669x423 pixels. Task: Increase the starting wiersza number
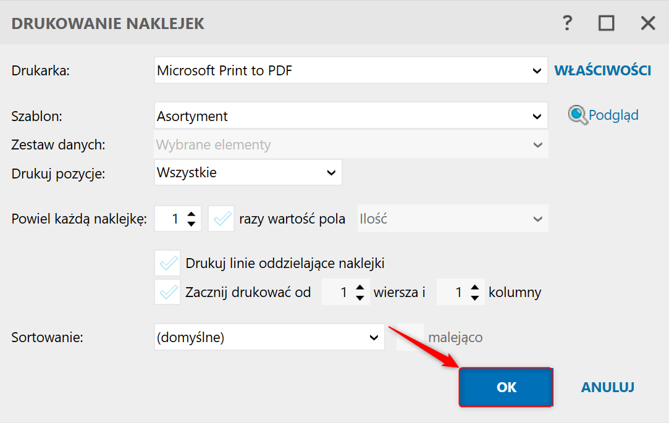coord(360,288)
